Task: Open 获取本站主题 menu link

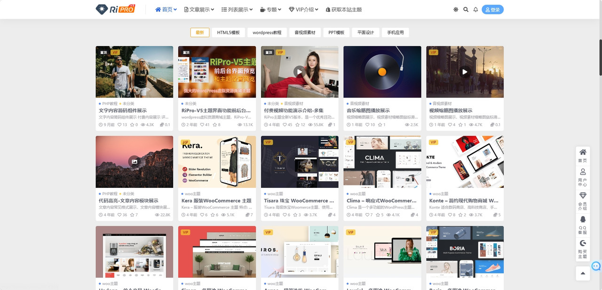Action: coord(344,9)
